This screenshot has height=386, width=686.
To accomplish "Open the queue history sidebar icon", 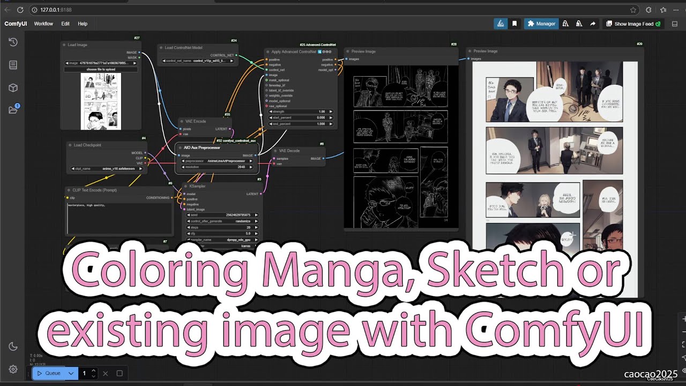I will (x=13, y=42).
